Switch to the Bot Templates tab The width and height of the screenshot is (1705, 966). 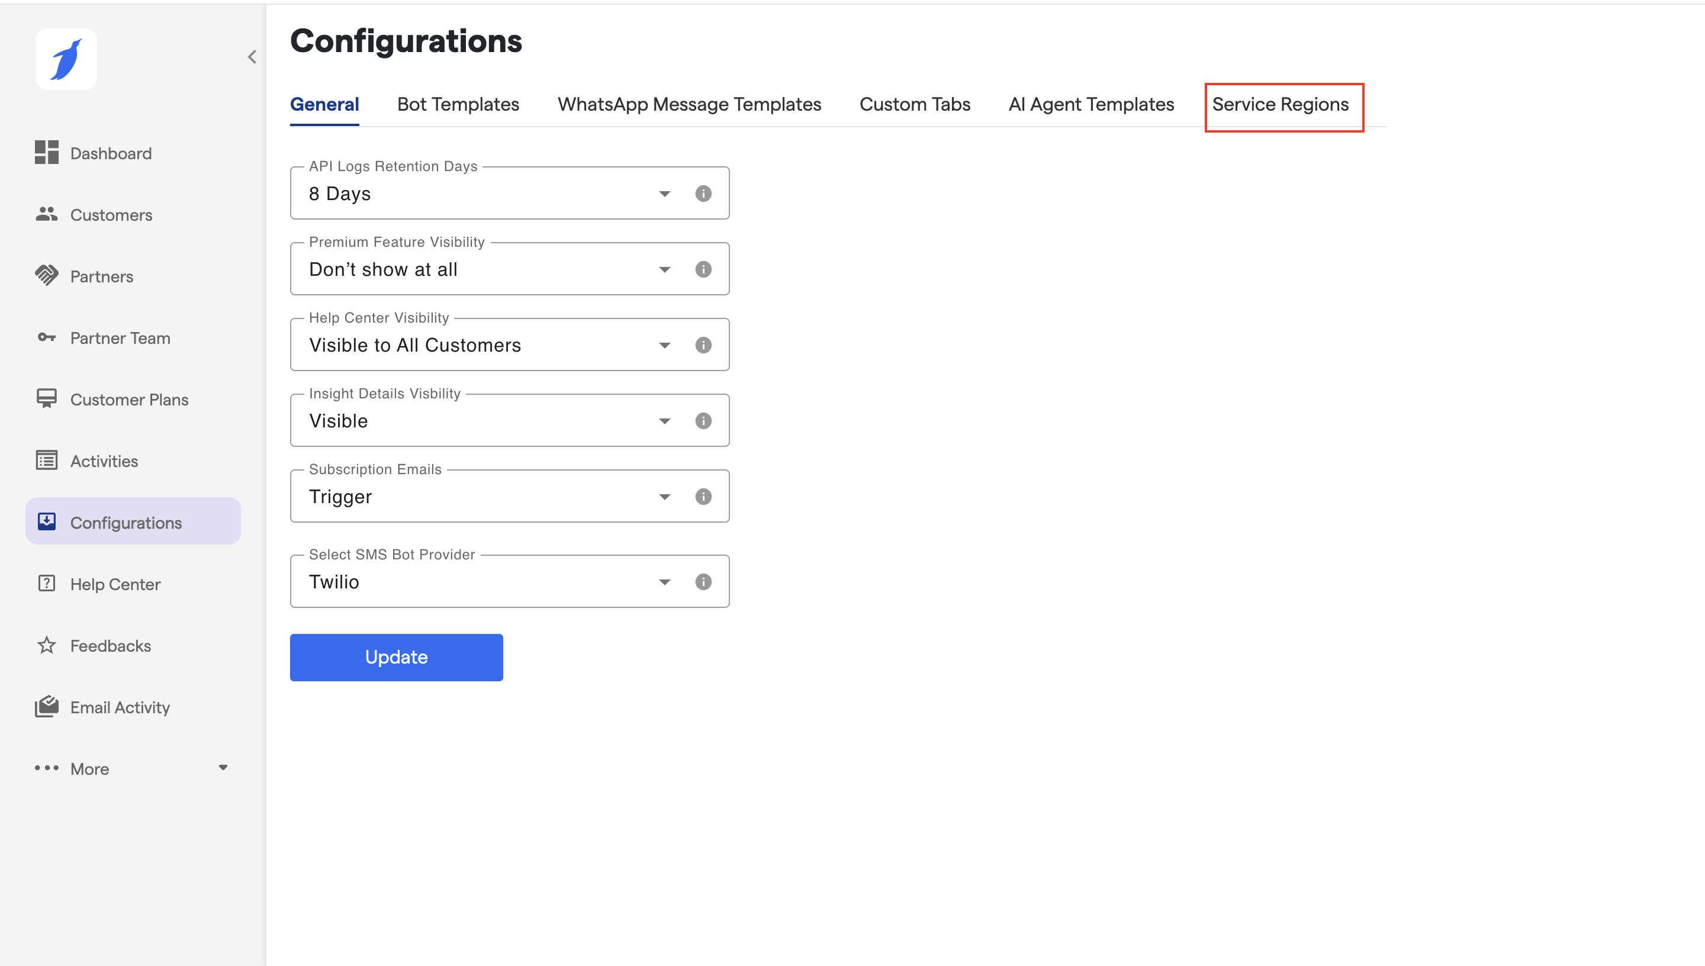point(458,104)
